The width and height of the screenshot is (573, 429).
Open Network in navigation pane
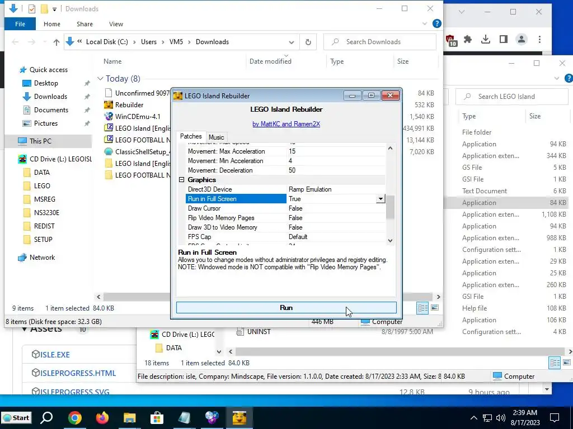pos(42,257)
